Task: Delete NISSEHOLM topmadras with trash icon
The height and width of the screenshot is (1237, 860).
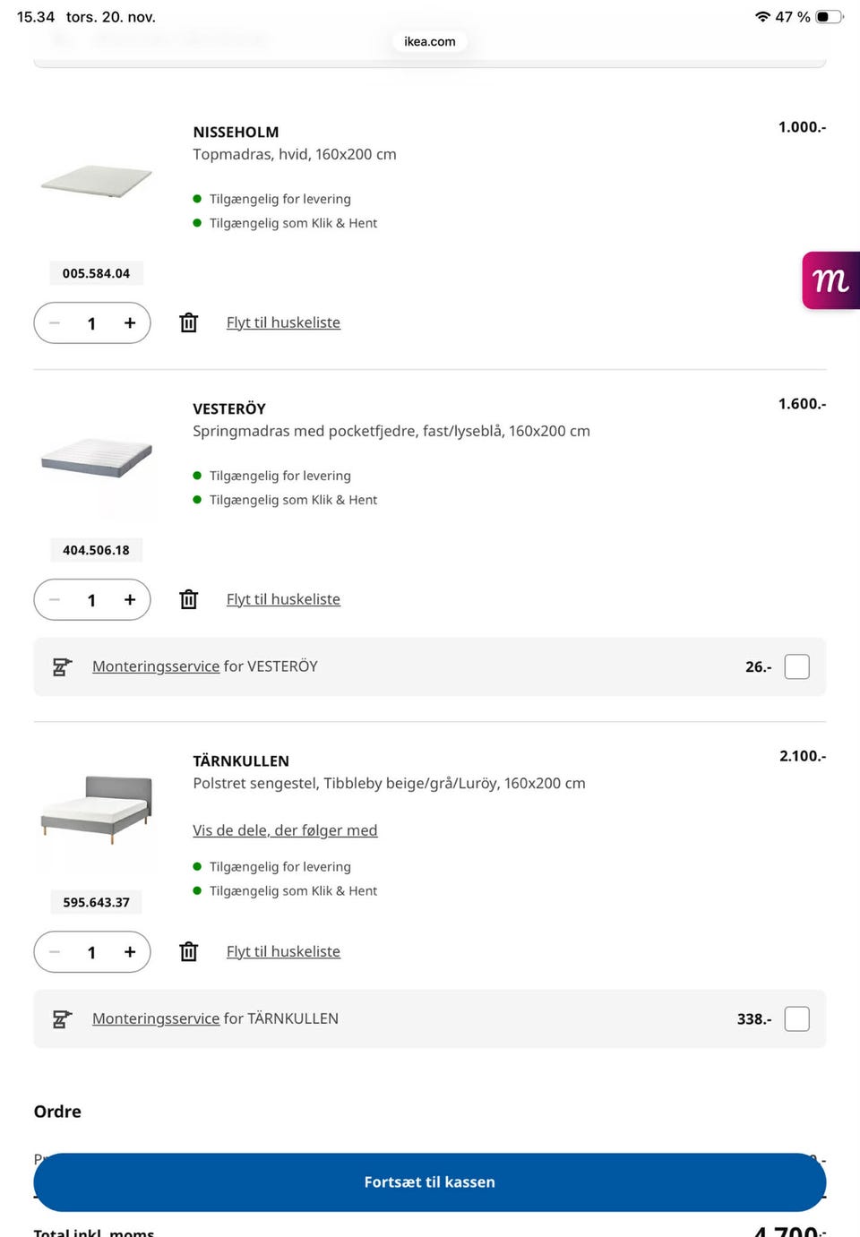Action: point(188,322)
